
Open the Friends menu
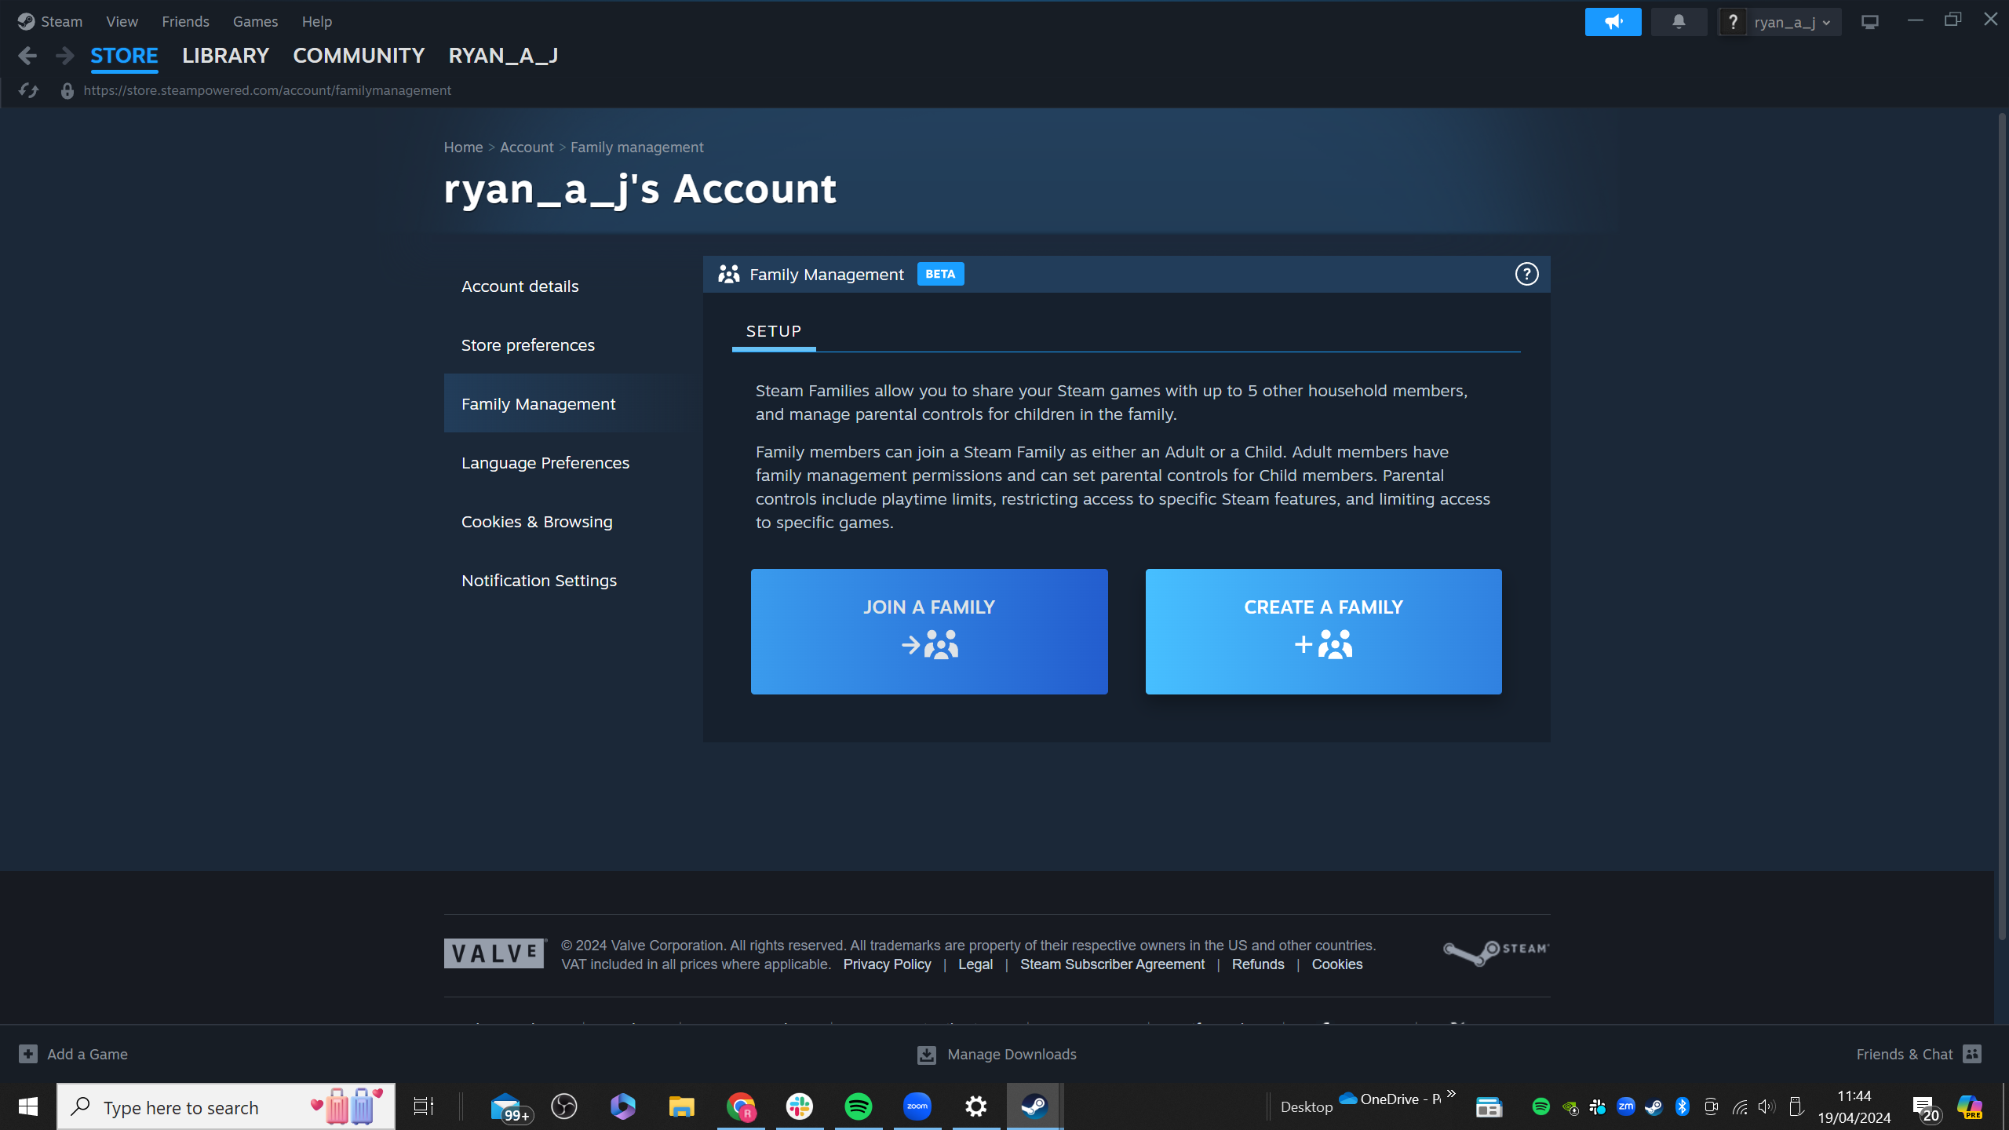pos(185,21)
